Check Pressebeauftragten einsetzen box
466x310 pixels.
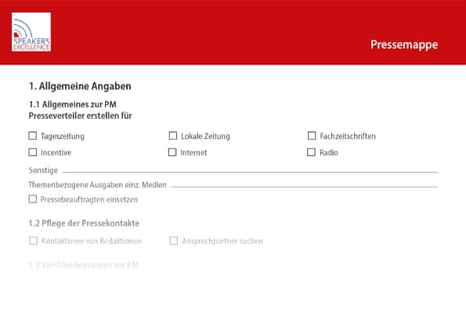pyautogui.click(x=33, y=199)
